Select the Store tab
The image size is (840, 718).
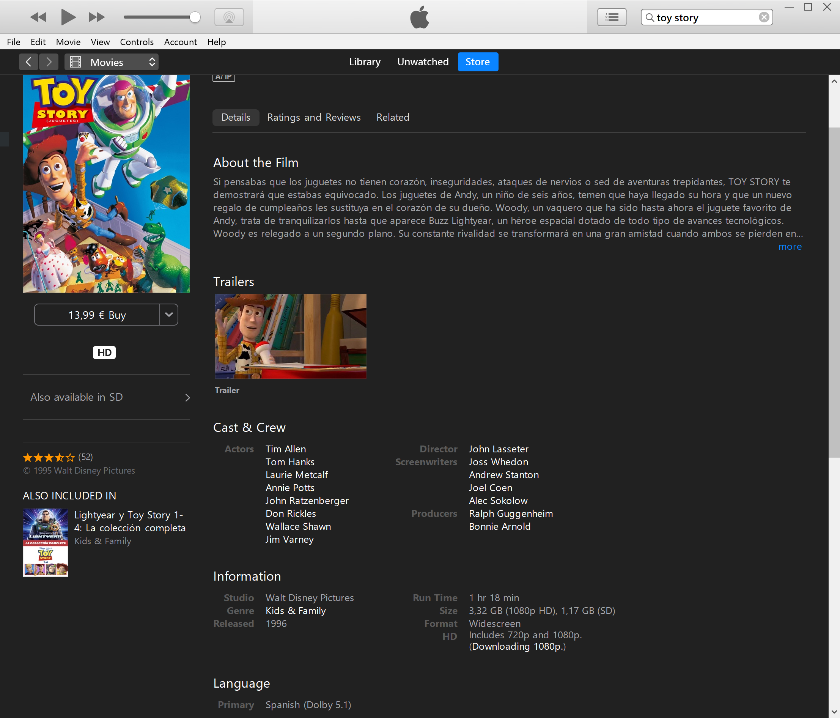(478, 61)
